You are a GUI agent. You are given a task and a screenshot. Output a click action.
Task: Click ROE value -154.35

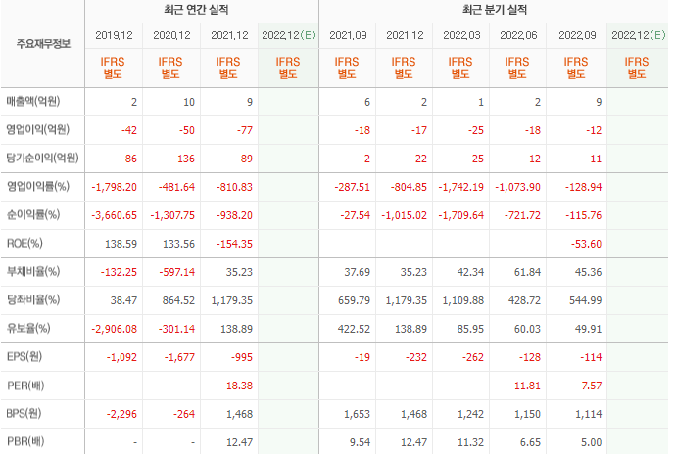point(234,245)
